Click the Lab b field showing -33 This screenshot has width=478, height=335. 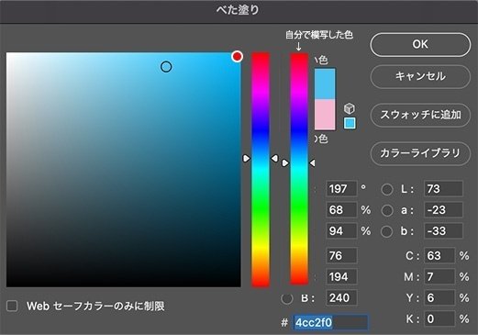[x=443, y=231]
